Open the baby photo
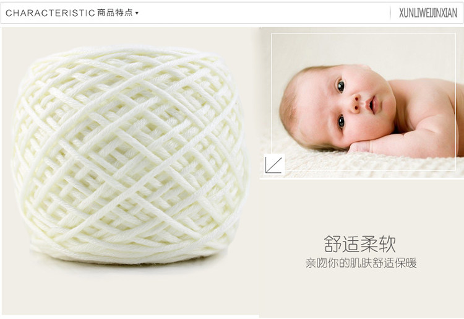Viewport: 464px width, 319px height. click(362, 103)
